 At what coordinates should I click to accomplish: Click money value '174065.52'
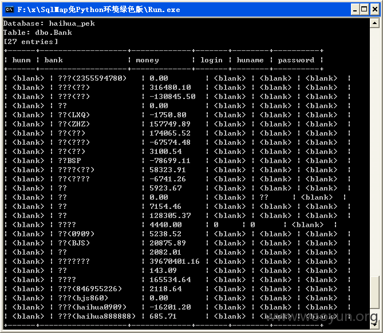[x=170, y=133]
